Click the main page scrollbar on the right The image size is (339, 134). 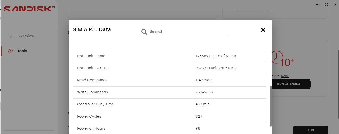coord(338,83)
